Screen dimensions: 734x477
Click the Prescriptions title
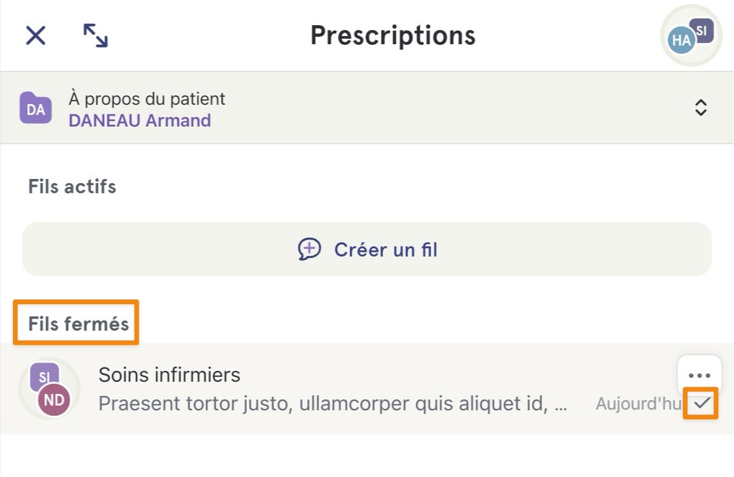[393, 35]
